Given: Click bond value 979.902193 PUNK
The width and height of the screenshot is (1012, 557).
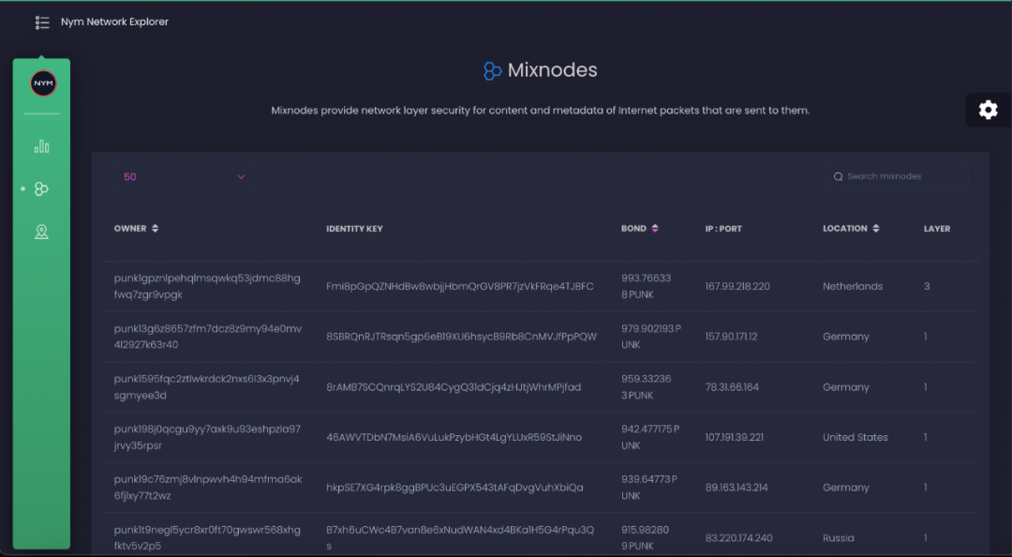Looking at the screenshot, I should (x=650, y=337).
